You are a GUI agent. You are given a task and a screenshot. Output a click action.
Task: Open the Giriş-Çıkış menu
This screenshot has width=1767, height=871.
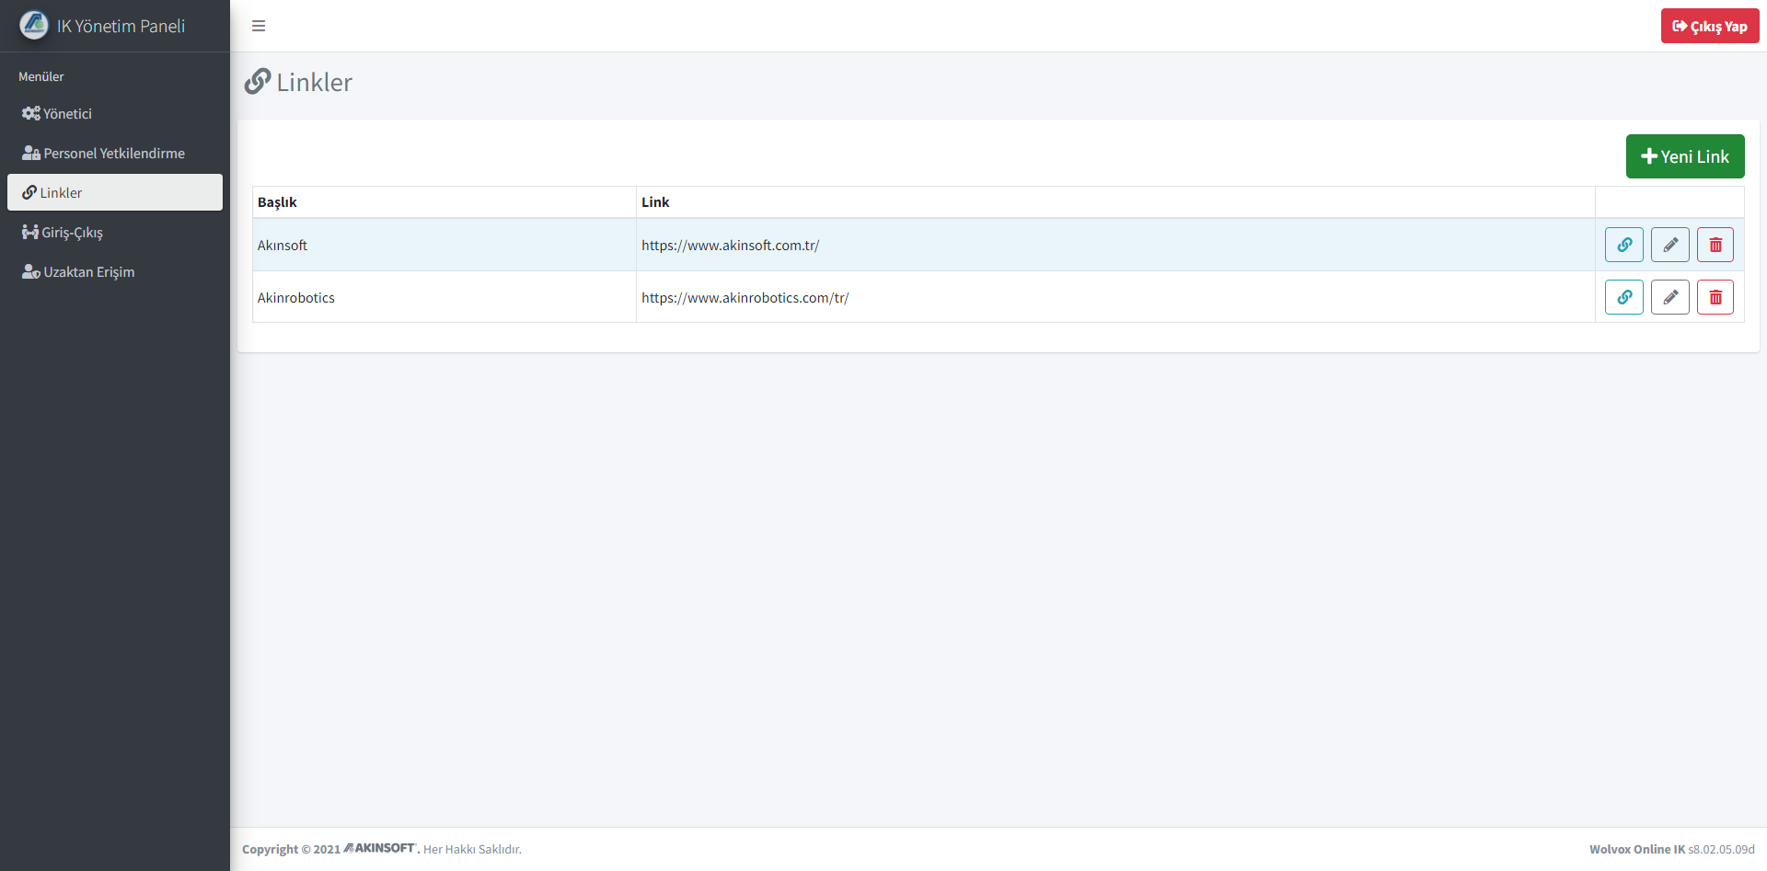point(115,232)
